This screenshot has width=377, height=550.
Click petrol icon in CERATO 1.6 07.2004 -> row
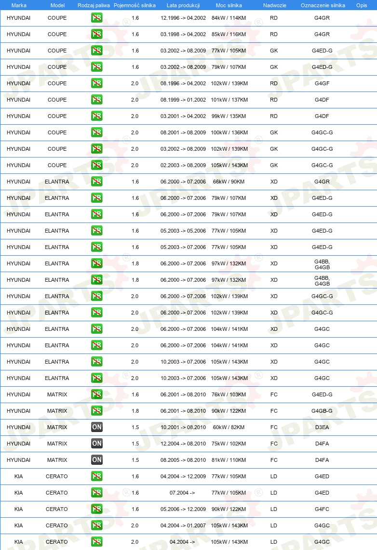[96, 493]
